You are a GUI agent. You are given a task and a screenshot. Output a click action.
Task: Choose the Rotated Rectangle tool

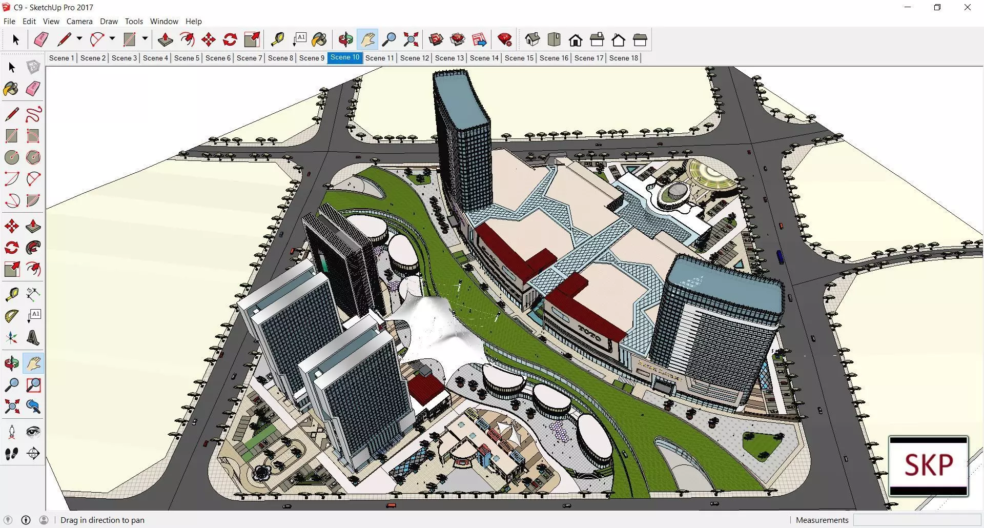(33, 136)
